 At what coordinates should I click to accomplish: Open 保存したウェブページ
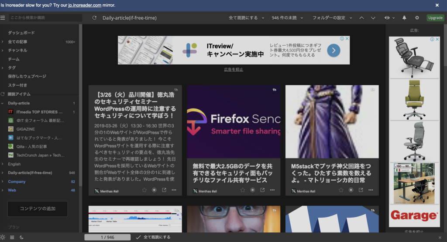pyautogui.click(x=27, y=76)
